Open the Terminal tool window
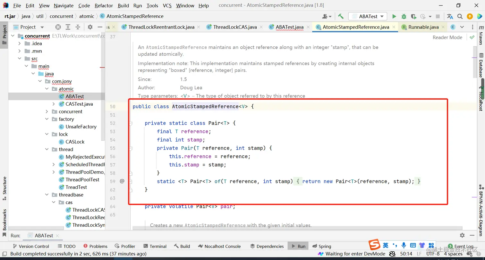This screenshot has height=260, width=485. 155,246
